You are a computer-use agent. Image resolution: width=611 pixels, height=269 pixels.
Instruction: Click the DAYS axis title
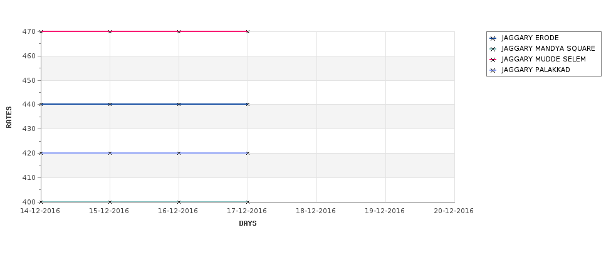tap(248, 223)
